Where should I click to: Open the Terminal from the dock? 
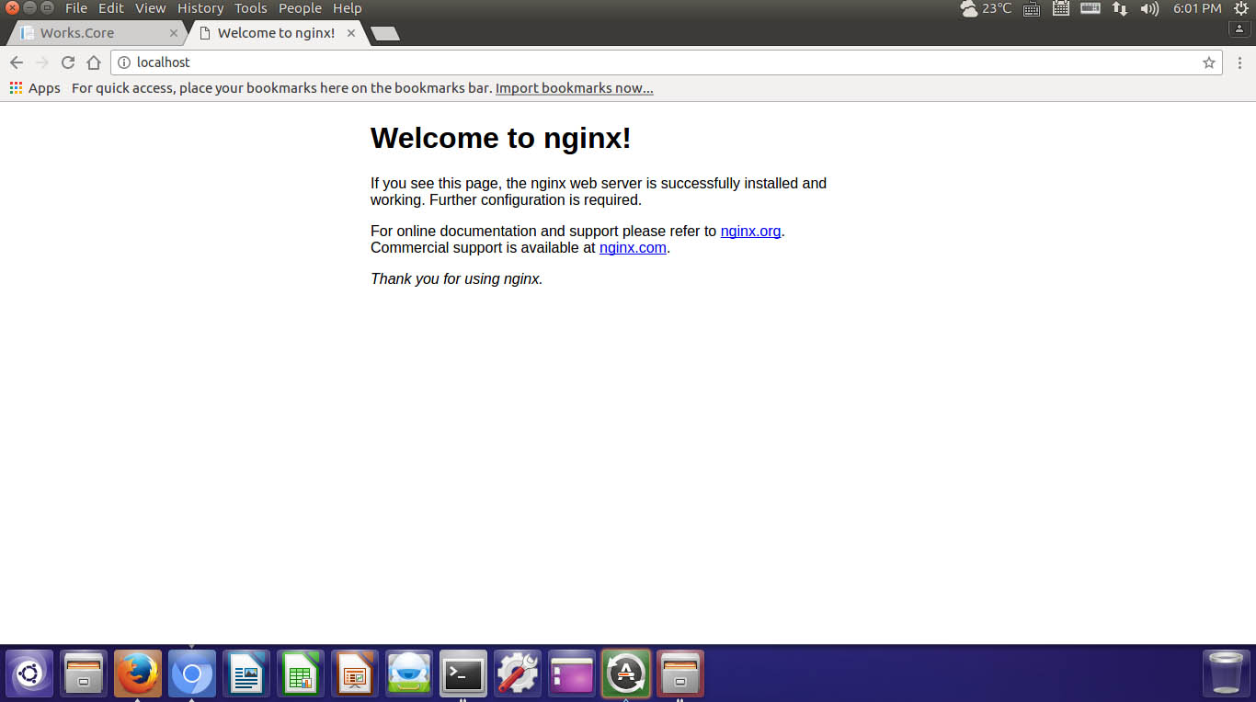[x=463, y=674]
